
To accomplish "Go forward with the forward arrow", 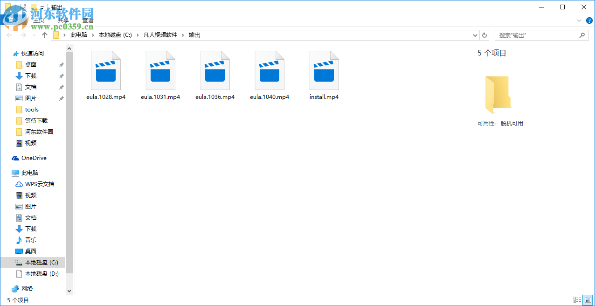I will click(23, 35).
